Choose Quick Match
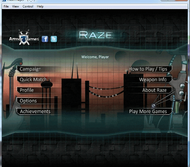Image resolution: width=190 pixels, height=167 pixels. click(x=38, y=80)
